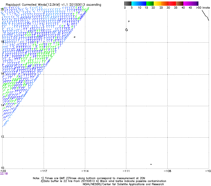The image size is (211, 186).
Task: Click the tiny island mark above the -111 island
Action: click(x=129, y=21)
